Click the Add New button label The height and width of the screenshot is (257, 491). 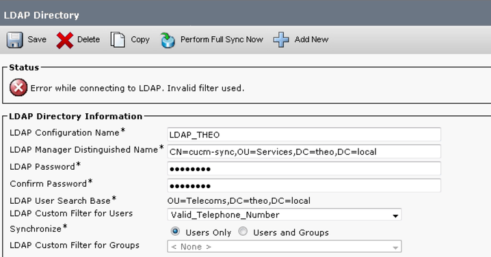[x=311, y=40]
